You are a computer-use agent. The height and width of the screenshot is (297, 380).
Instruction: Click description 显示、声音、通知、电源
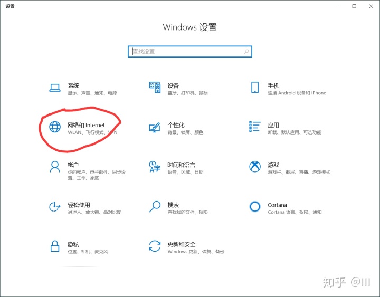(92, 93)
